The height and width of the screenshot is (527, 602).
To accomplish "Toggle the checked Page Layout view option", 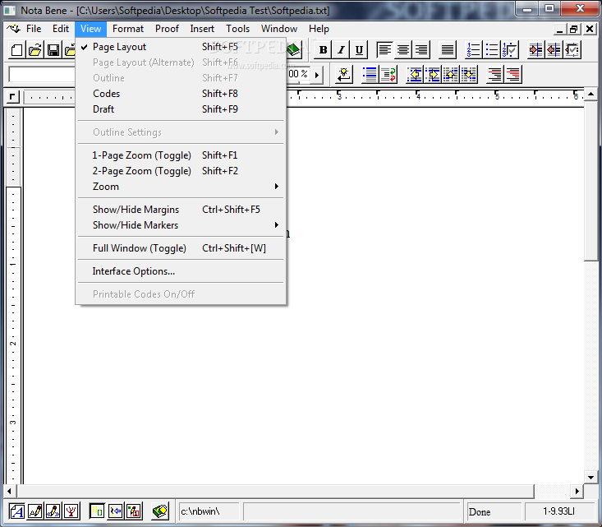I will (x=119, y=47).
